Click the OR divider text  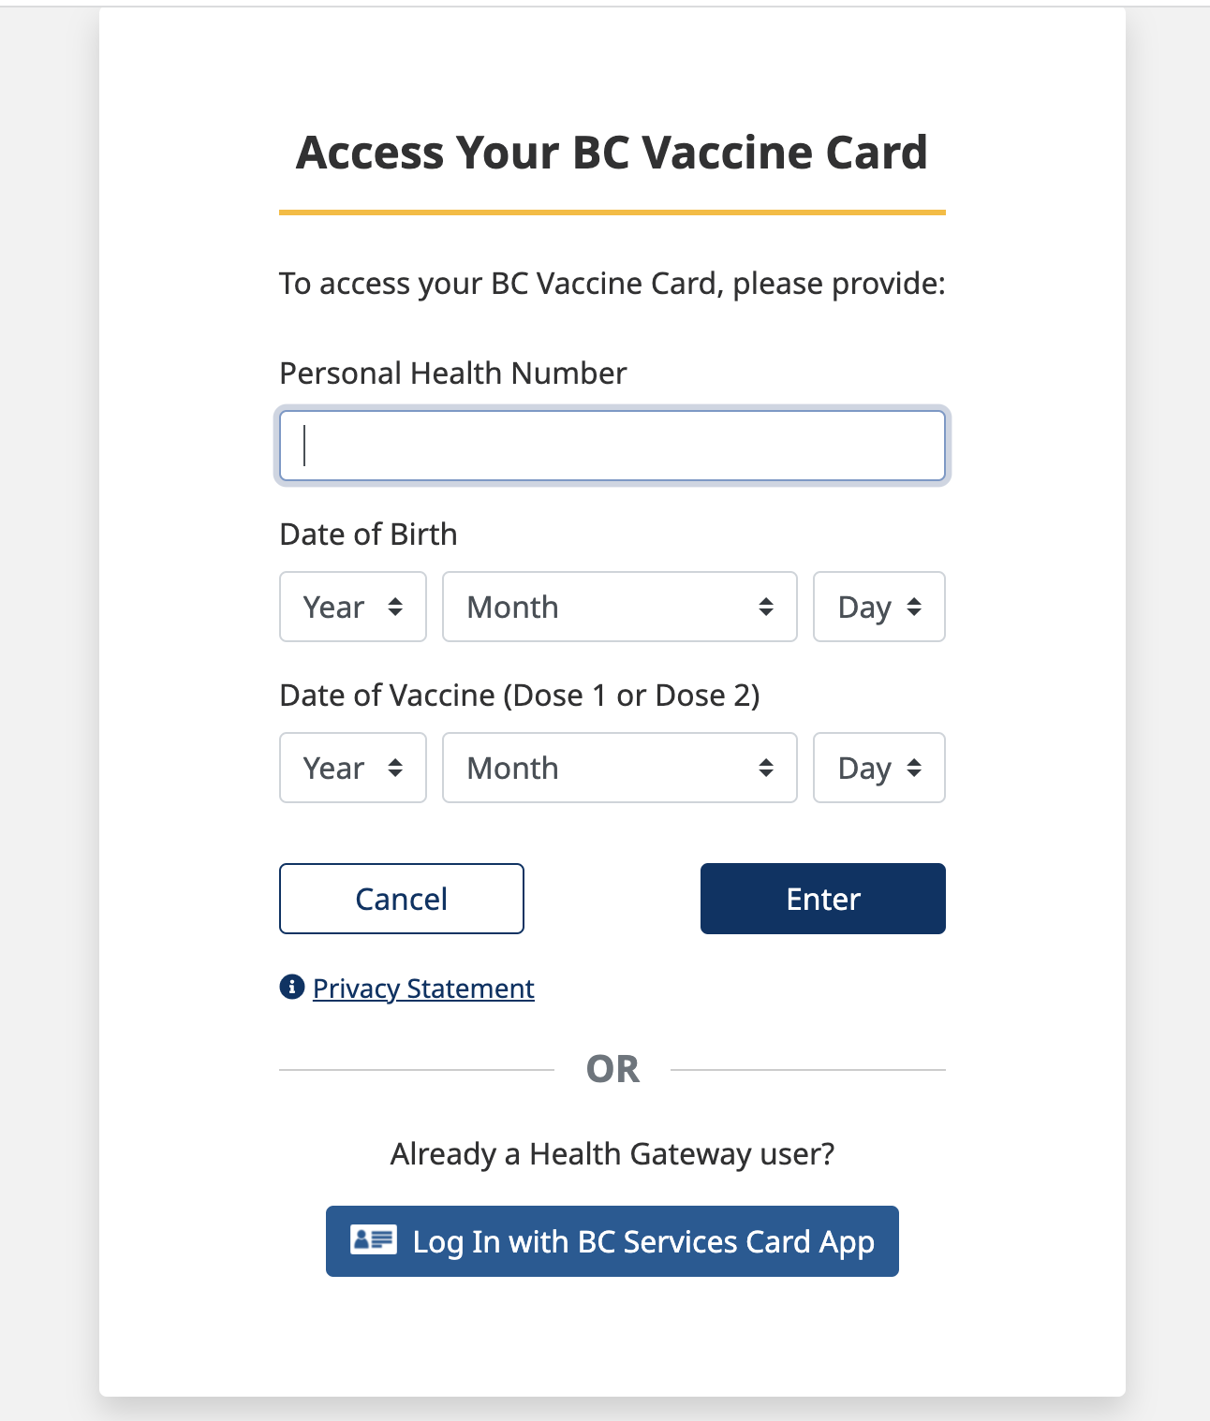pyautogui.click(x=612, y=1069)
